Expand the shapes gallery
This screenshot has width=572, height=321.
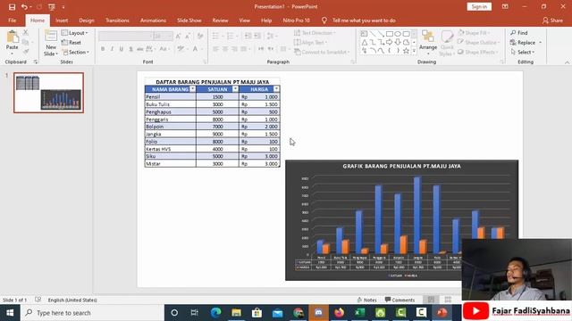(x=414, y=52)
